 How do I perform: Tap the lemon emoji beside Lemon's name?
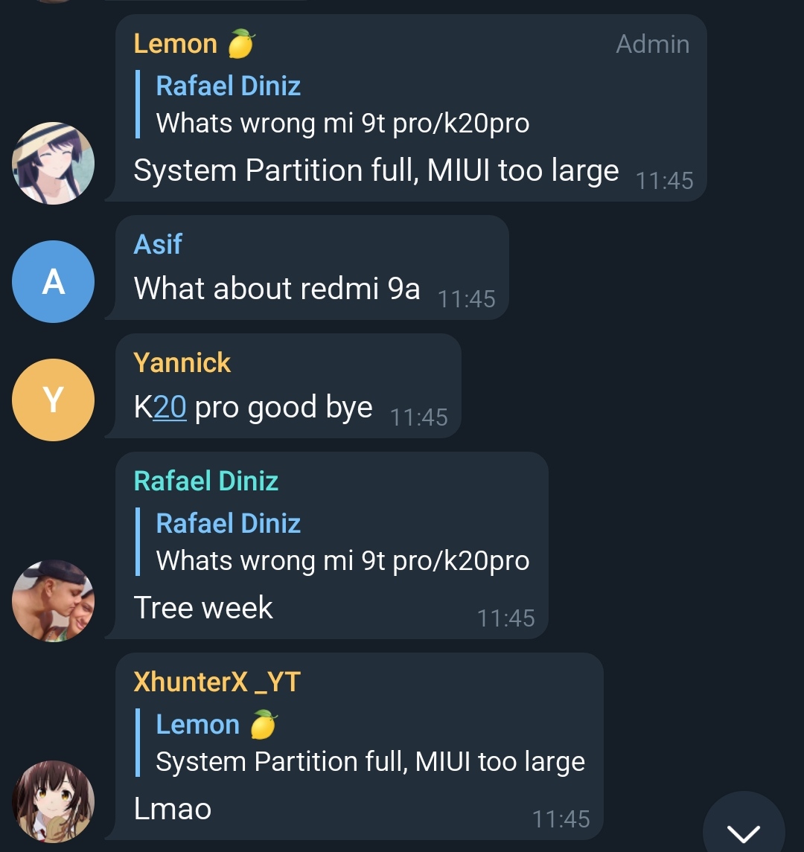(241, 43)
